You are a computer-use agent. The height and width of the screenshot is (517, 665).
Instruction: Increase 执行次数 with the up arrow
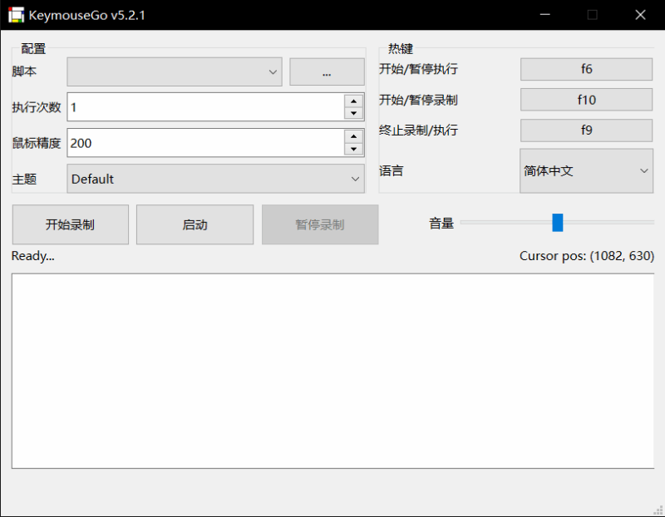coord(354,101)
